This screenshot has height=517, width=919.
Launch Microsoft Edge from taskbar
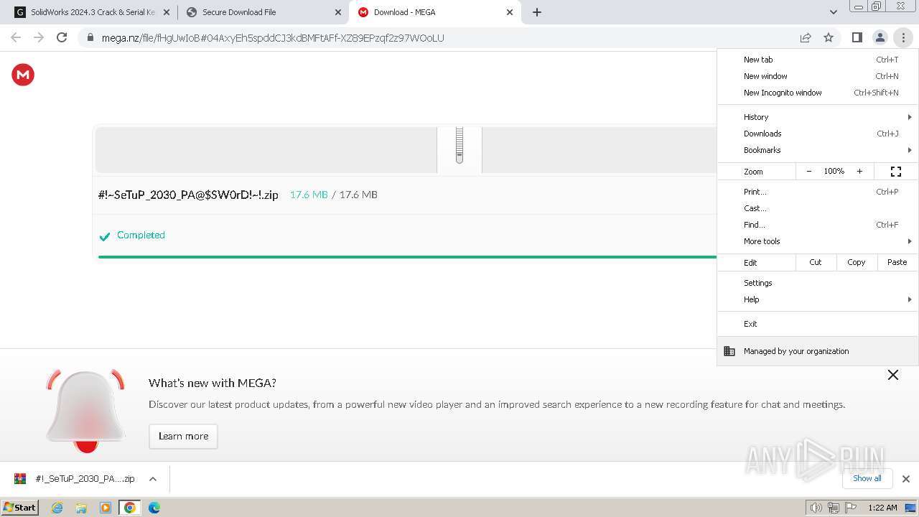(154, 508)
